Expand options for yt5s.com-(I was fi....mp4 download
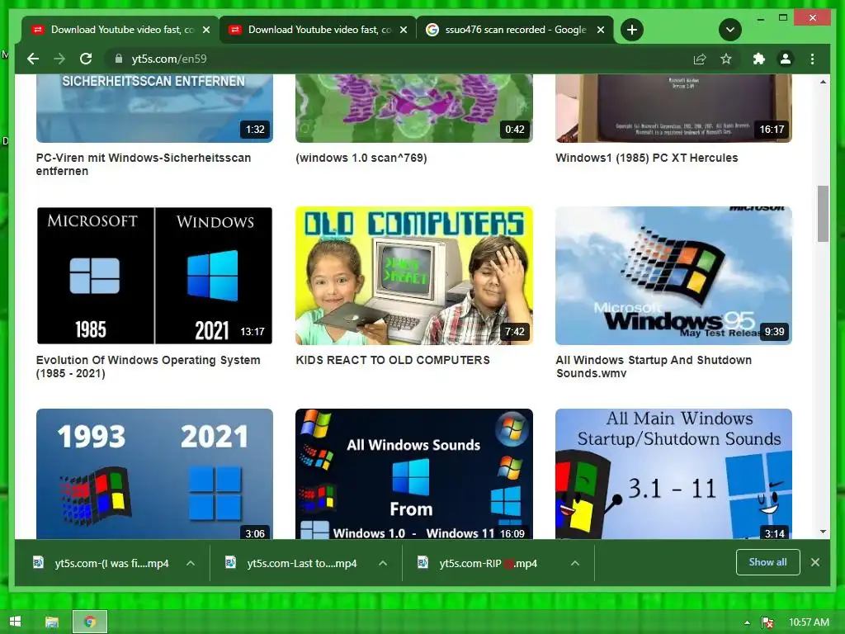Screen dimensions: 845x634 coord(191,563)
